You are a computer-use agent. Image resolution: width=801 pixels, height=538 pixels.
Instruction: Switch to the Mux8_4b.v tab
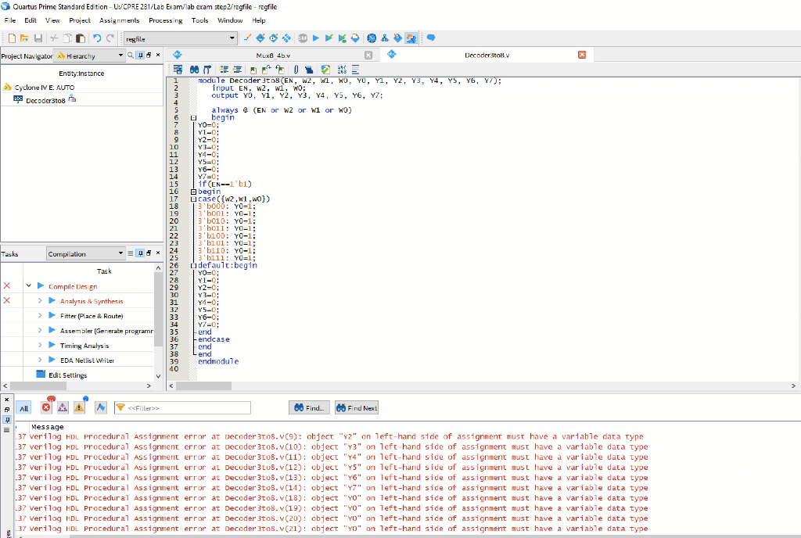pyautogui.click(x=272, y=56)
